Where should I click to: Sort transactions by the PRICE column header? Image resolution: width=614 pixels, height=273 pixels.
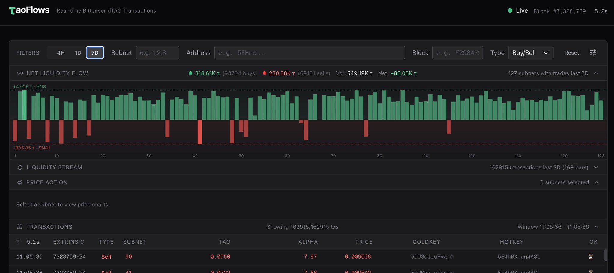pyautogui.click(x=364, y=242)
